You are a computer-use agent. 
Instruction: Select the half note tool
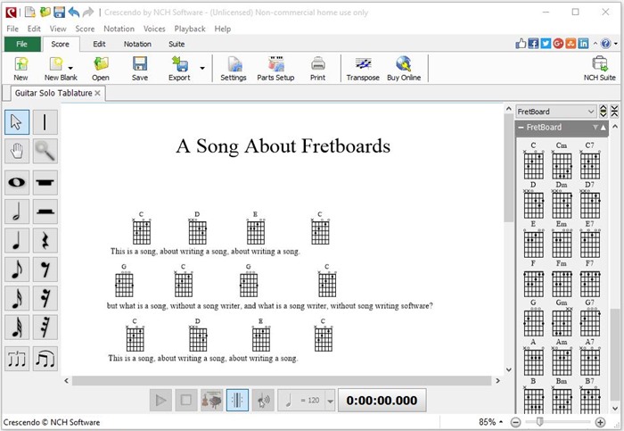pyautogui.click(x=17, y=211)
